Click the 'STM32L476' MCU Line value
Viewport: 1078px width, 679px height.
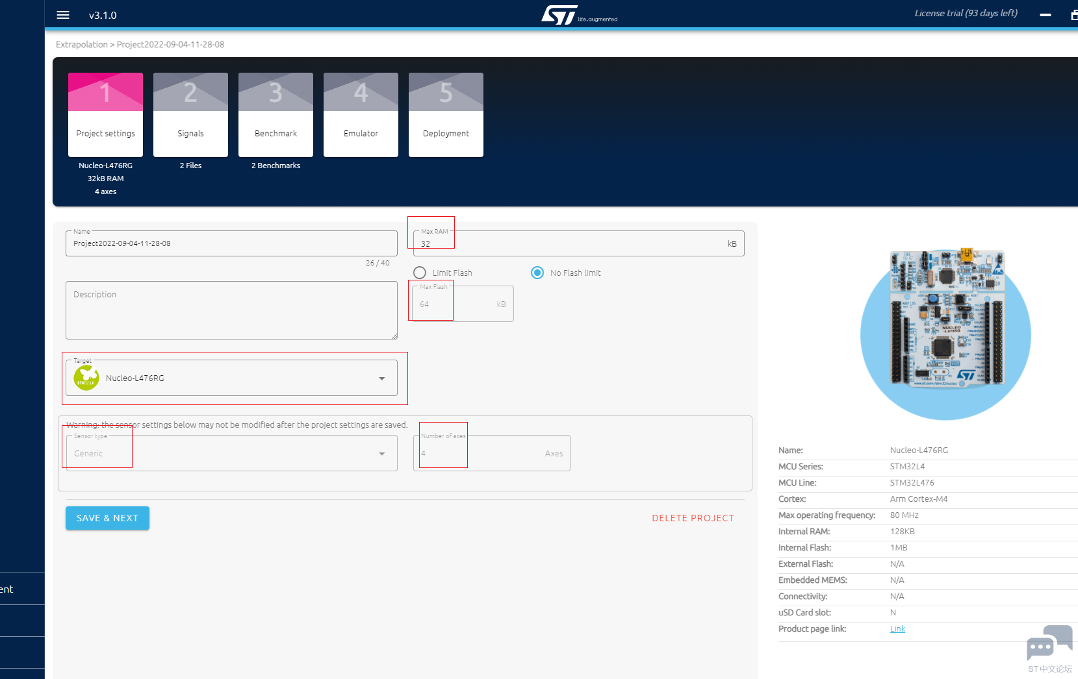coord(912,483)
